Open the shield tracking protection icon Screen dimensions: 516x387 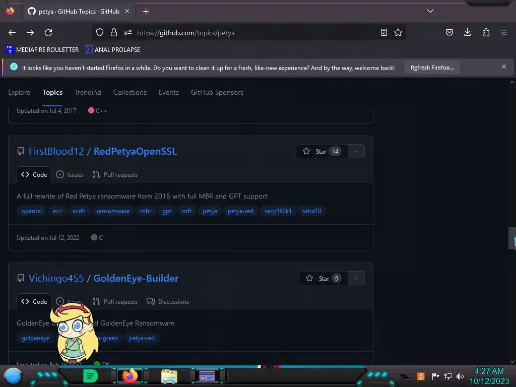tap(100, 33)
